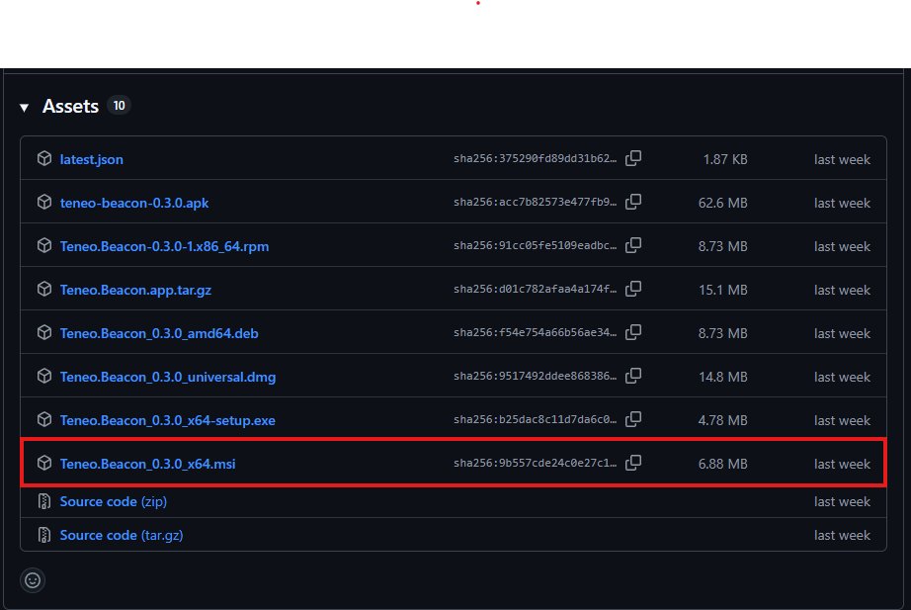Click hash text sha256:b25dac8c11d7da6c0…

click(536, 420)
